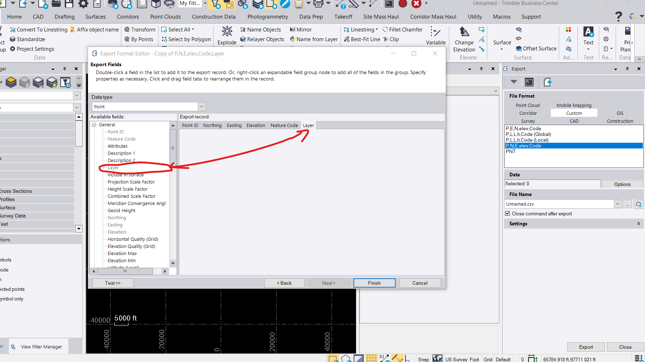Open the Surfaces ribbon tab

[x=96, y=17]
